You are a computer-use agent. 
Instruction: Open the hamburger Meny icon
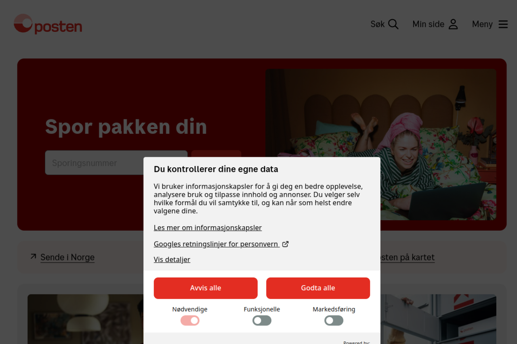pyautogui.click(x=503, y=24)
